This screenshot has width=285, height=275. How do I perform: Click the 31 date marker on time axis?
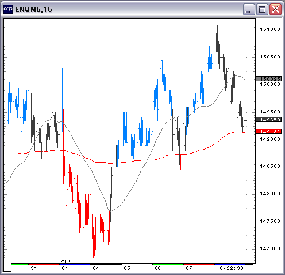click(x=34, y=268)
